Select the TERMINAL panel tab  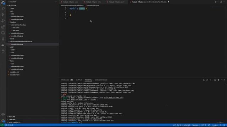tap(88, 80)
